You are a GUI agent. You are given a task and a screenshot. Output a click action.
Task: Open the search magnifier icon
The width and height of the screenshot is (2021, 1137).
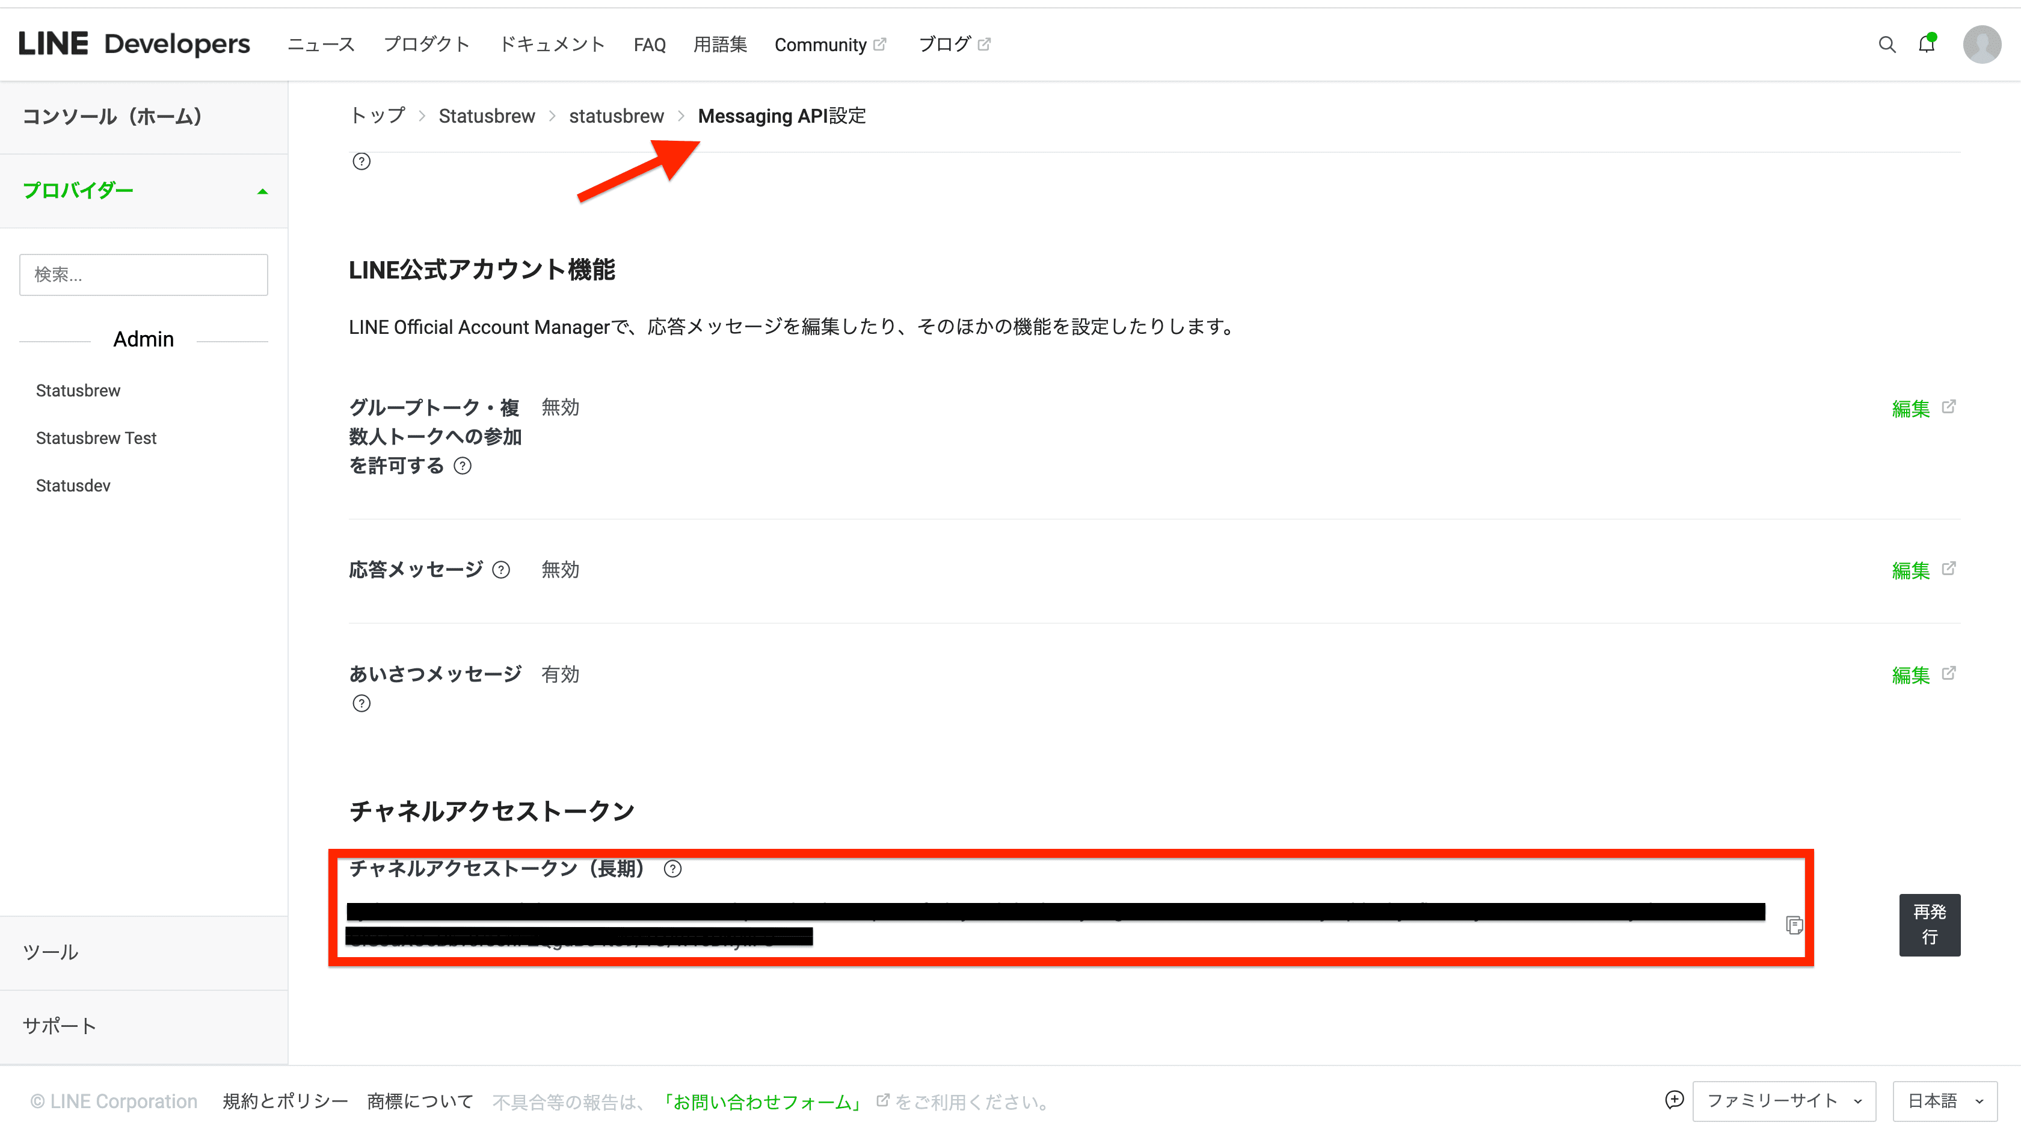1887,45
